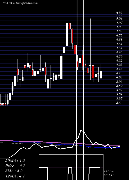The height and width of the screenshot is (180, 129).
Task: Click the 5.15 price axis label
Action: [119, 12]
